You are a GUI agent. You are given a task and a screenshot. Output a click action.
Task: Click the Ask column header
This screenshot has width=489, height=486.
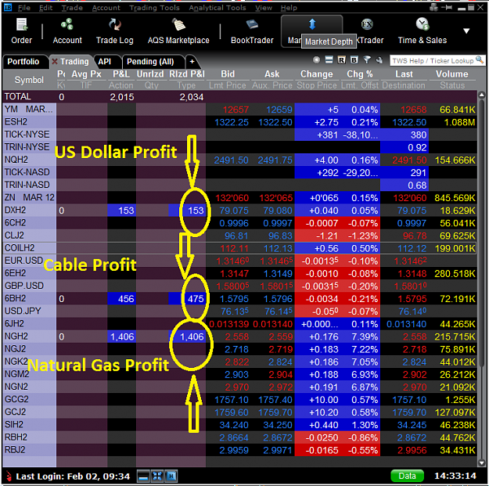[272, 74]
